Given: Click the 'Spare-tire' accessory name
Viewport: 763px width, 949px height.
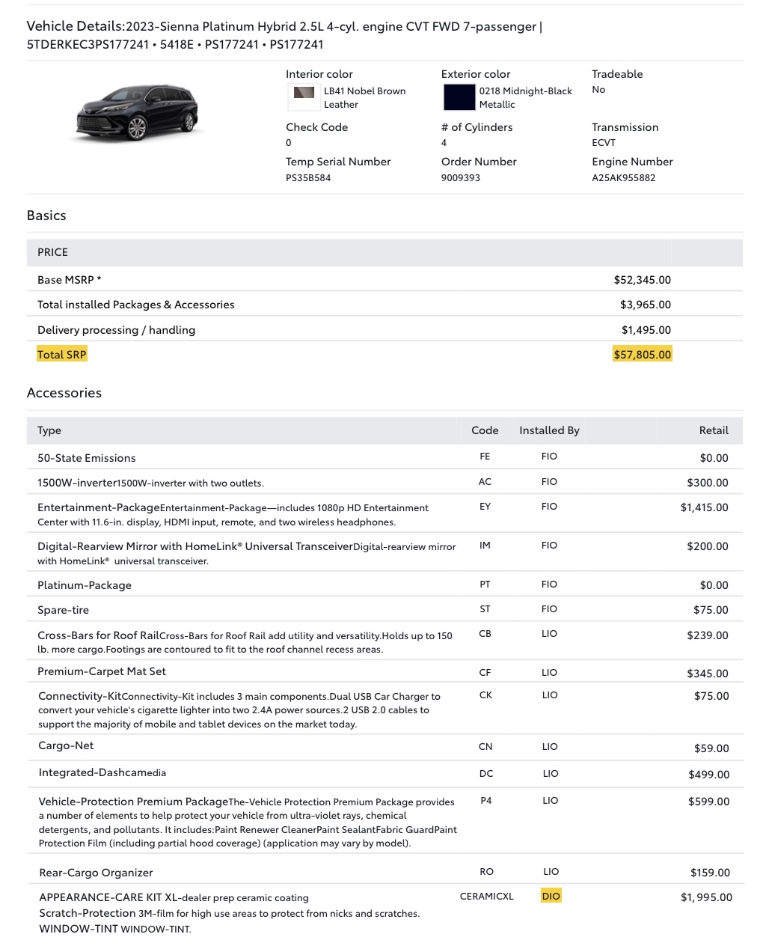Looking at the screenshot, I should coord(63,610).
